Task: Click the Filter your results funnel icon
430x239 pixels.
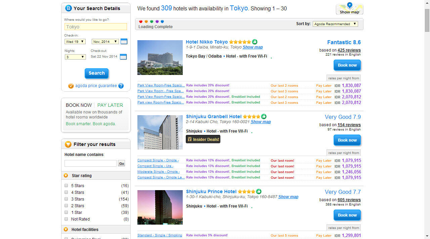Action: click(68, 144)
